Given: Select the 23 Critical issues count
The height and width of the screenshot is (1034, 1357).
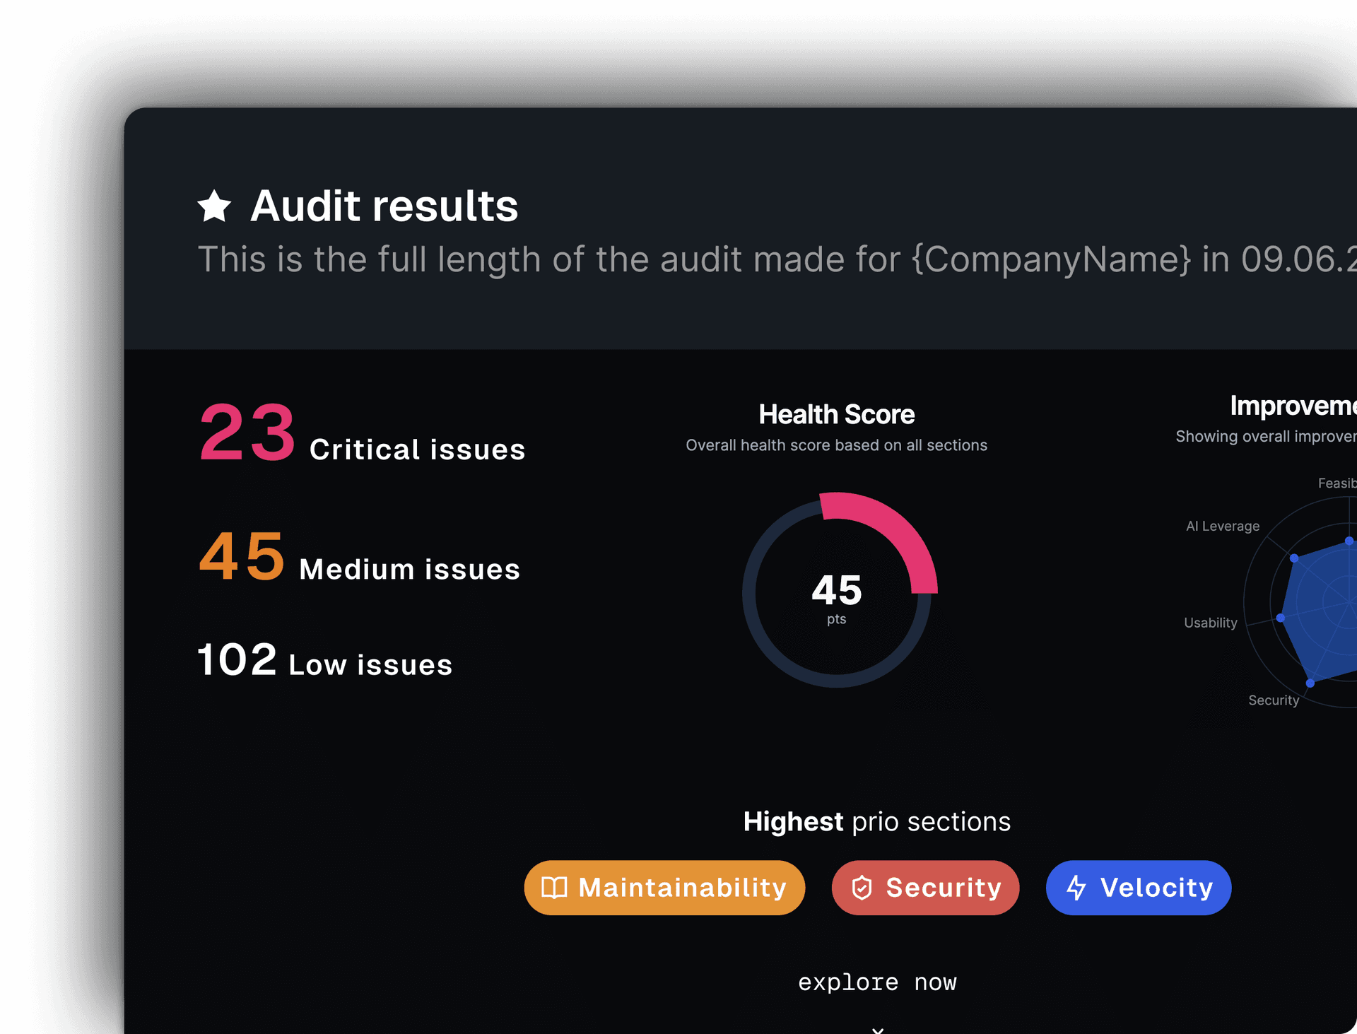Looking at the screenshot, I should (247, 433).
